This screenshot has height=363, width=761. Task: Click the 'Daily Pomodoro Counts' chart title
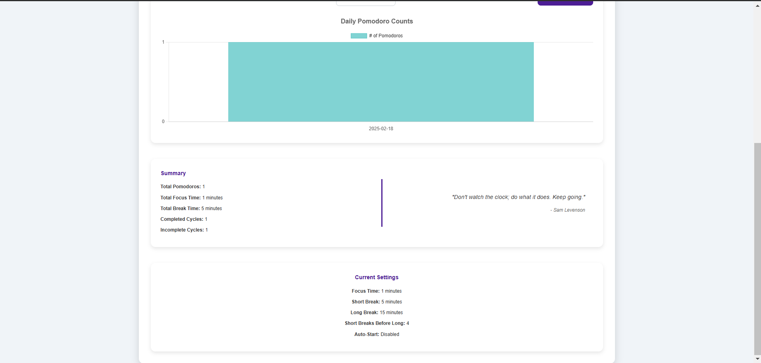(376, 21)
